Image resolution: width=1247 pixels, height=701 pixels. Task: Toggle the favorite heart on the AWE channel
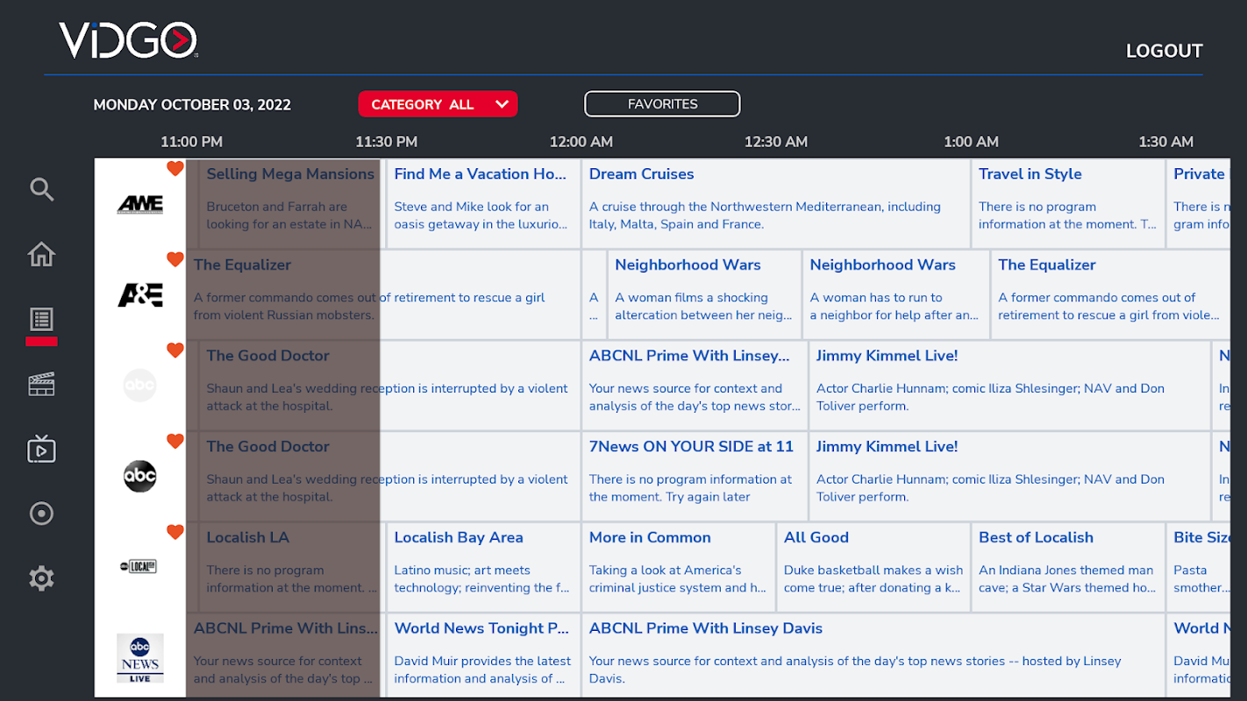(175, 168)
